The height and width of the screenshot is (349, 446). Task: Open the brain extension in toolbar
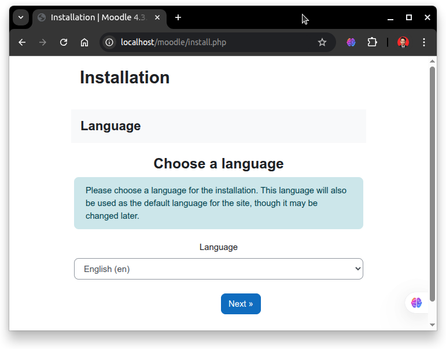pos(351,42)
